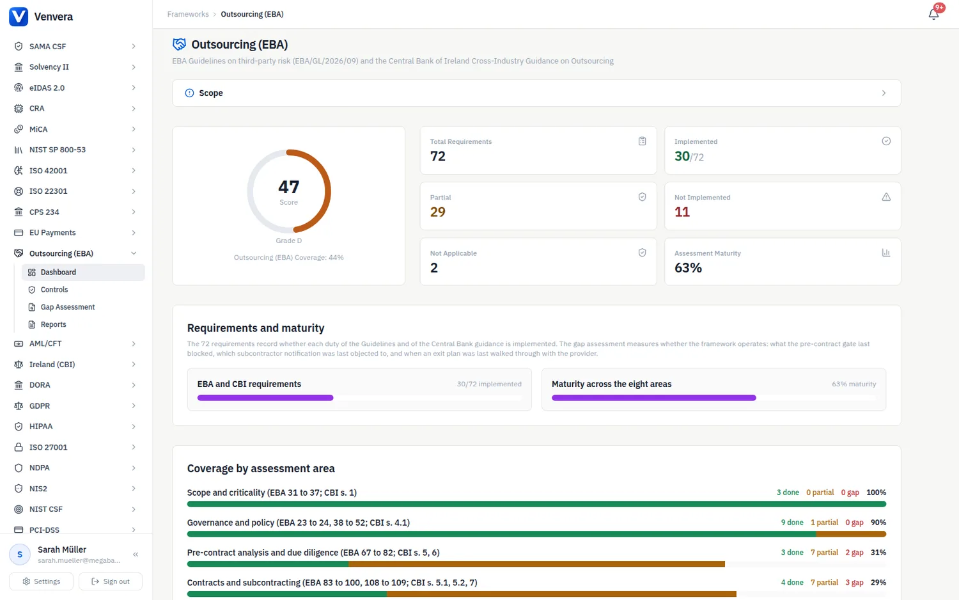Click the Settings button
Screen dimensions: 959x600
41,581
